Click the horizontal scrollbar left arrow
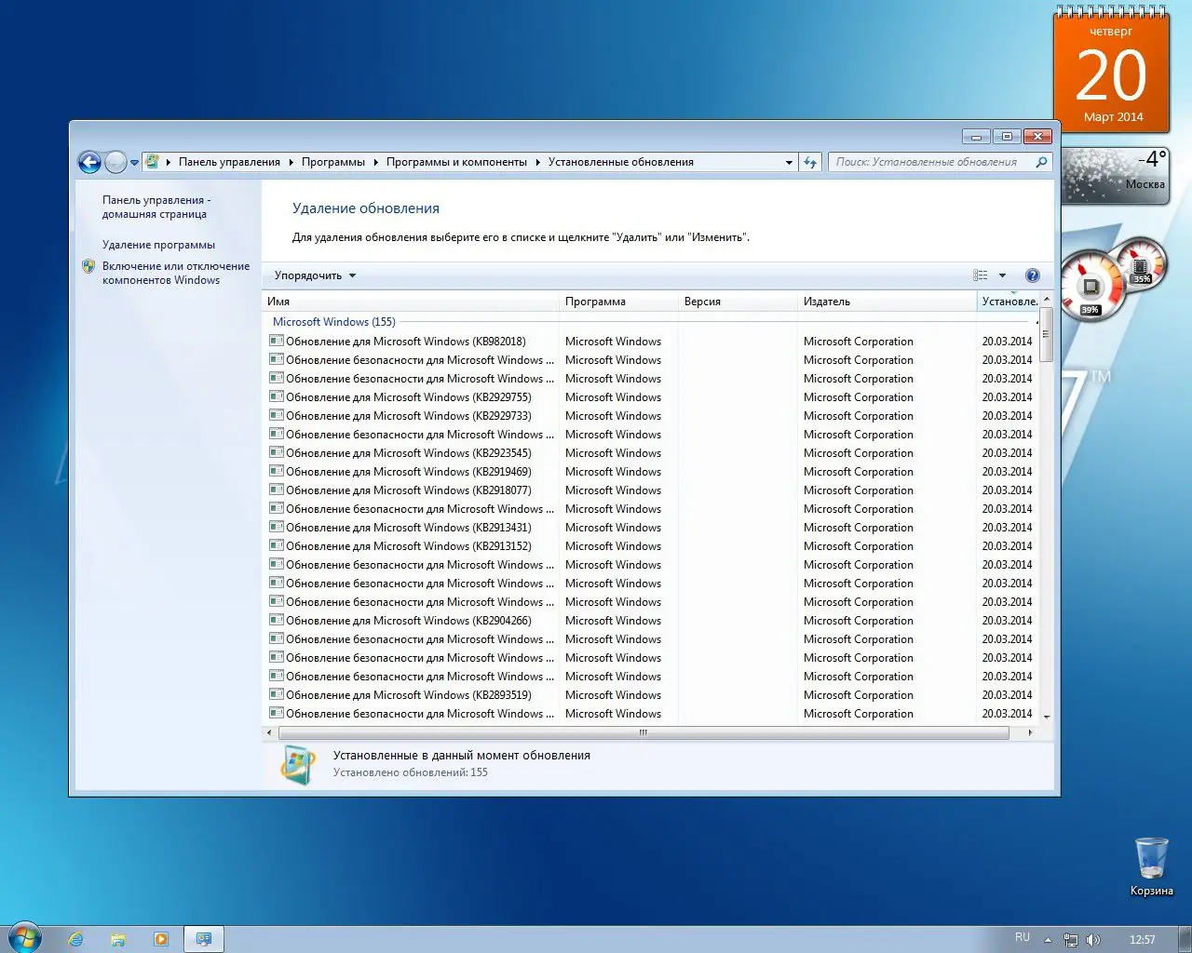The width and height of the screenshot is (1192, 953). pyautogui.click(x=270, y=733)
